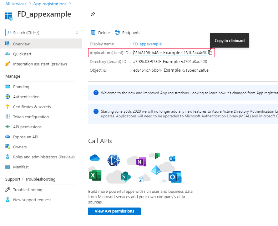278x226 pixels.
Task: Click the Endpoints globe icon
Action: pyautogui.click(x=117, y=32)
